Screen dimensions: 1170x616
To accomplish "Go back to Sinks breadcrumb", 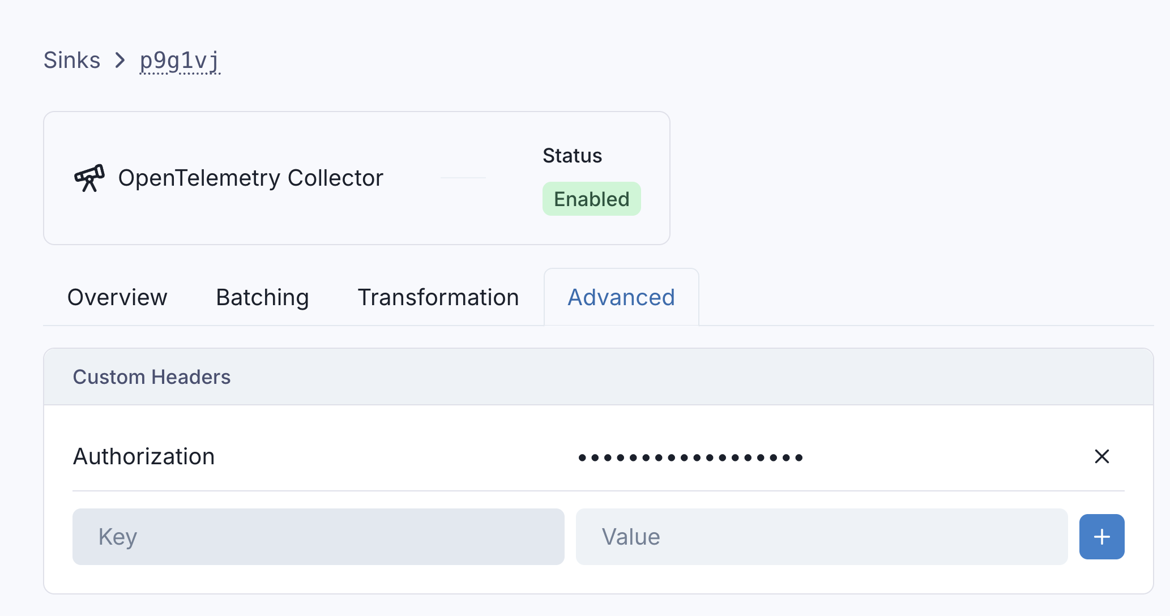I will (72, 60).
